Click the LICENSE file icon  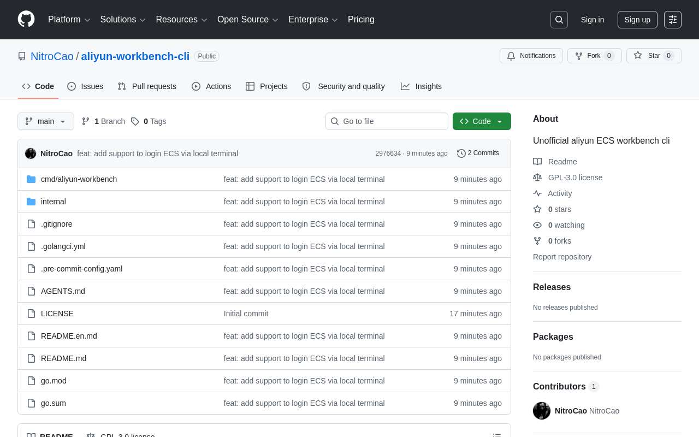click(x=31, y=314)
